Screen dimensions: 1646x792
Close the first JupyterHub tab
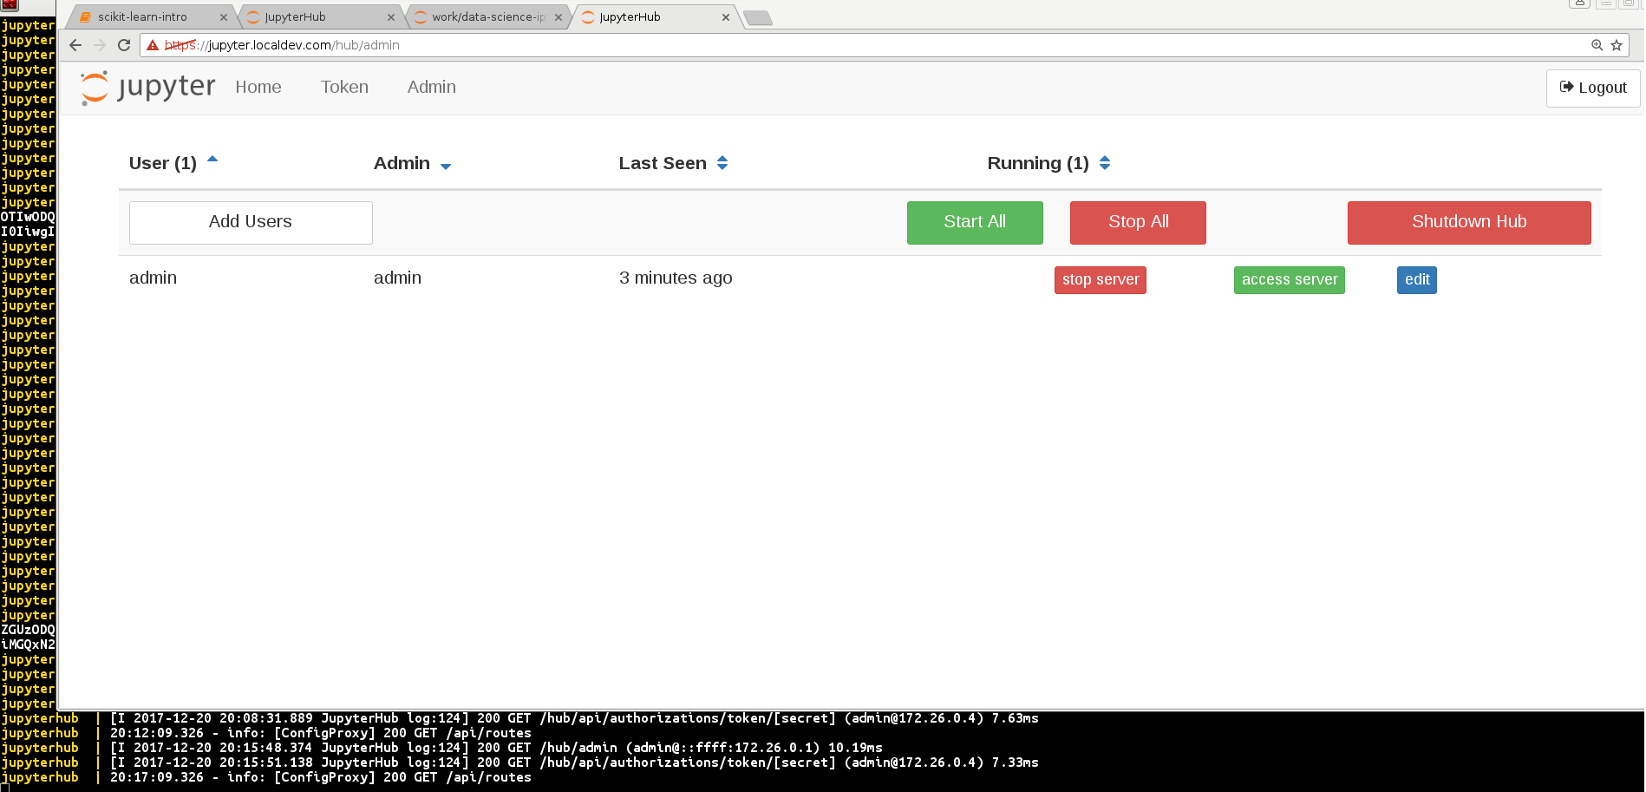[x=391, y=17]
